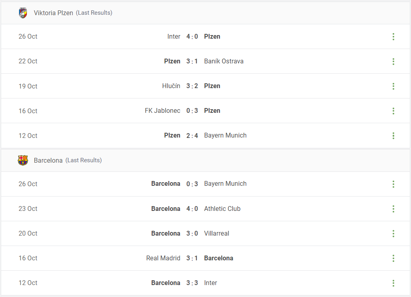Click the Barcelona club crest
Viewport: 411px width, 297px height.
[23, 160]
